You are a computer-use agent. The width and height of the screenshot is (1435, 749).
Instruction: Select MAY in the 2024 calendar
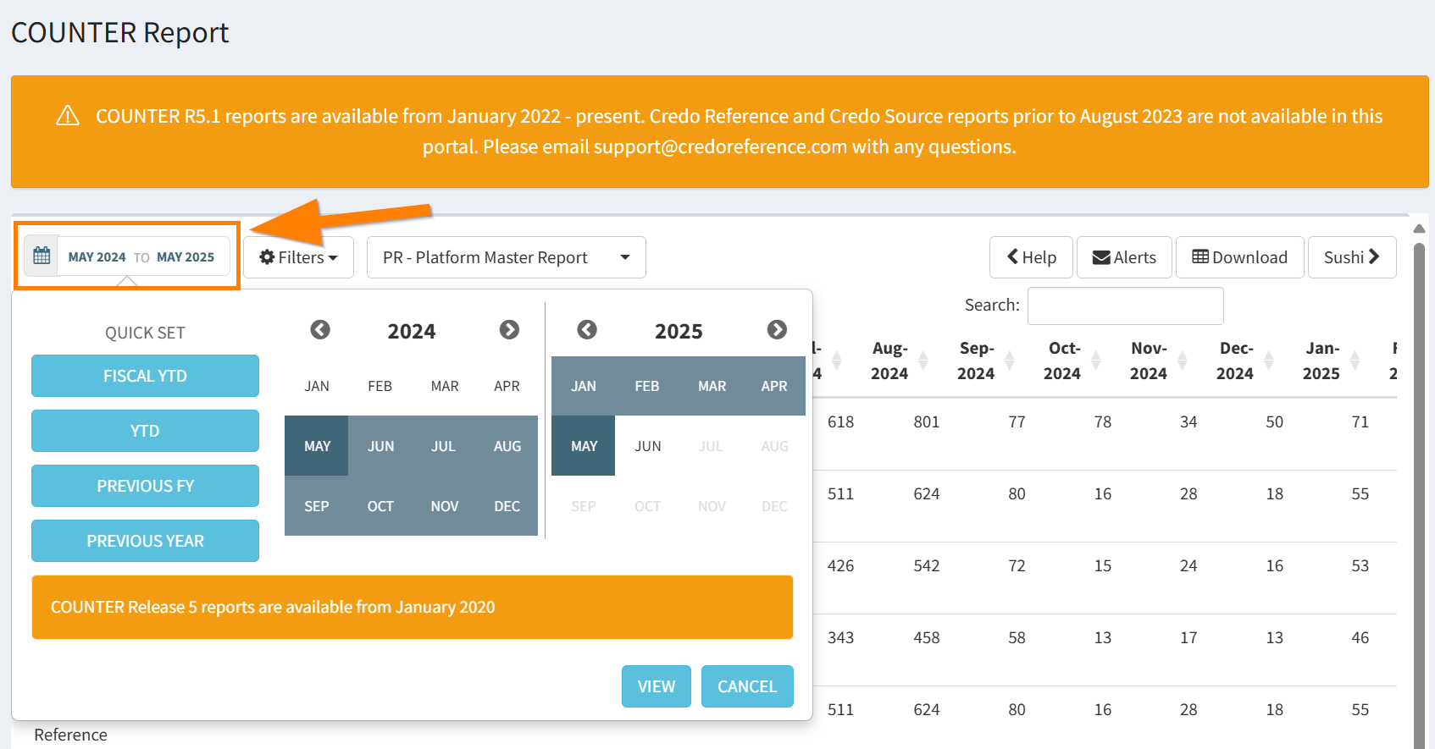coord(317,446)
